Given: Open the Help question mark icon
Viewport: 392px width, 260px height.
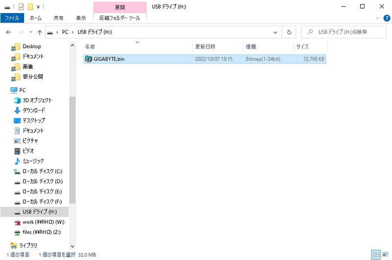Looking at the screenshot, I should click(x=387, y=18).
